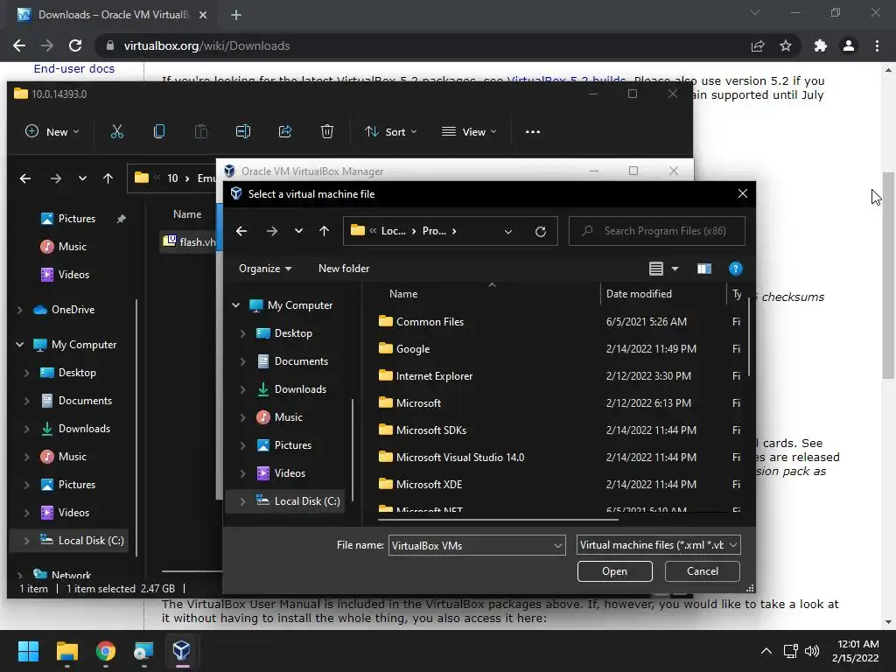Screen dimensions: 896x672
Task: Click the Cancel button
Action: 703,571
